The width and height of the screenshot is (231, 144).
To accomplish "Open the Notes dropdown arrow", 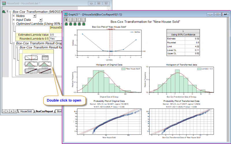I will pos(34,16).
